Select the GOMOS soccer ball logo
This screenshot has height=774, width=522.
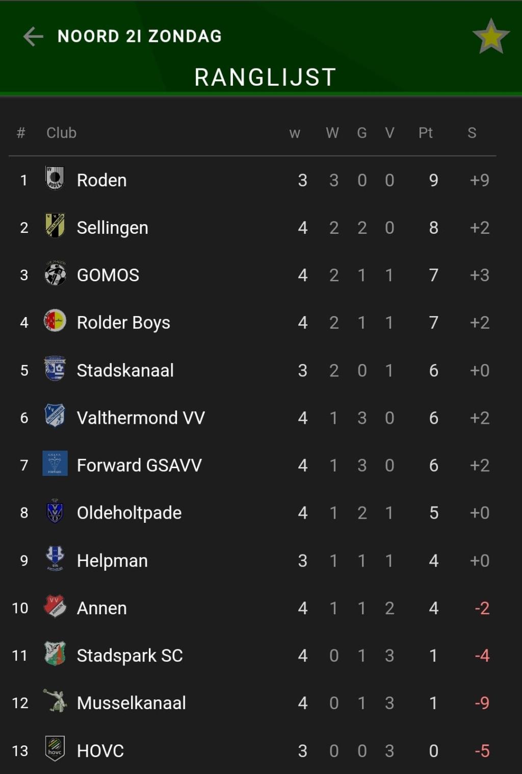click(55, 273)
